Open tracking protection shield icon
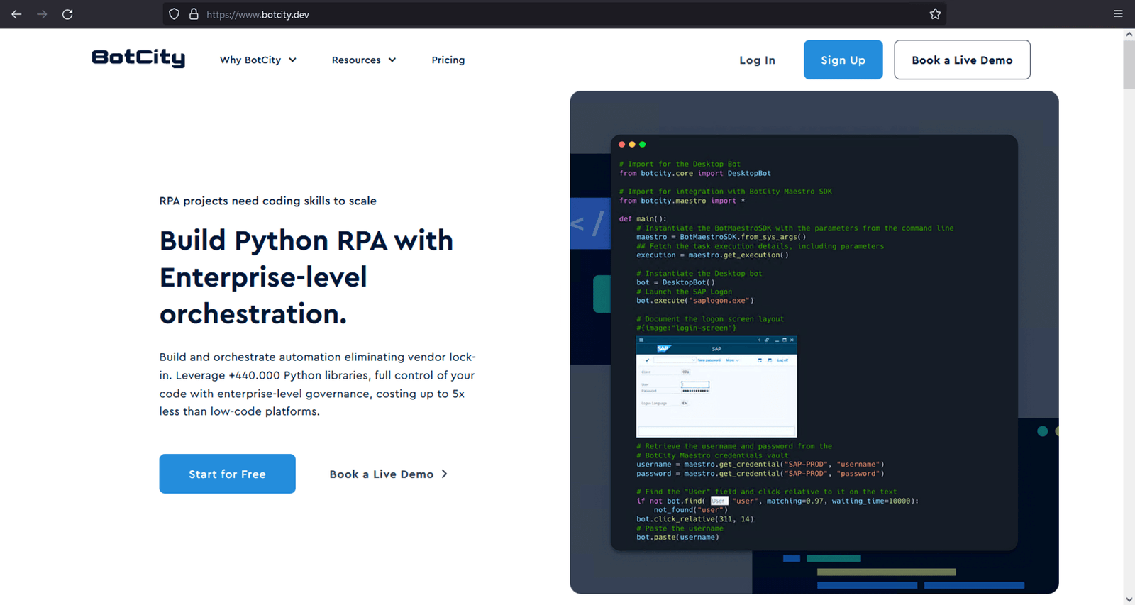1135x605 pixels. pyautogui.click(x=175, y=14)
